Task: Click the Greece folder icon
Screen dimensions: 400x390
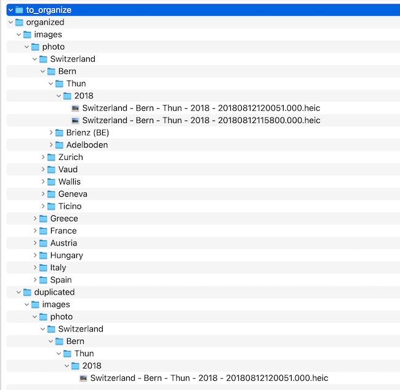Action: coord(43,218)
